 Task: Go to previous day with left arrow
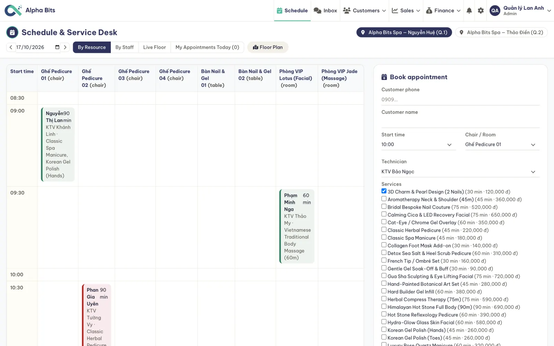click(x=11, y=47)
